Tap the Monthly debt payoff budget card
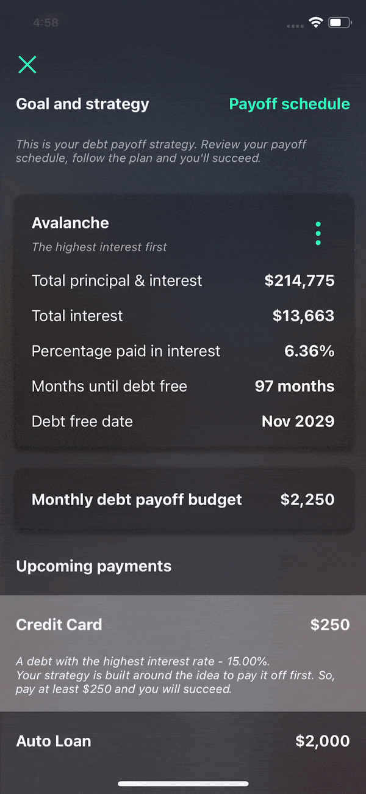 click(x=184, y=500)
